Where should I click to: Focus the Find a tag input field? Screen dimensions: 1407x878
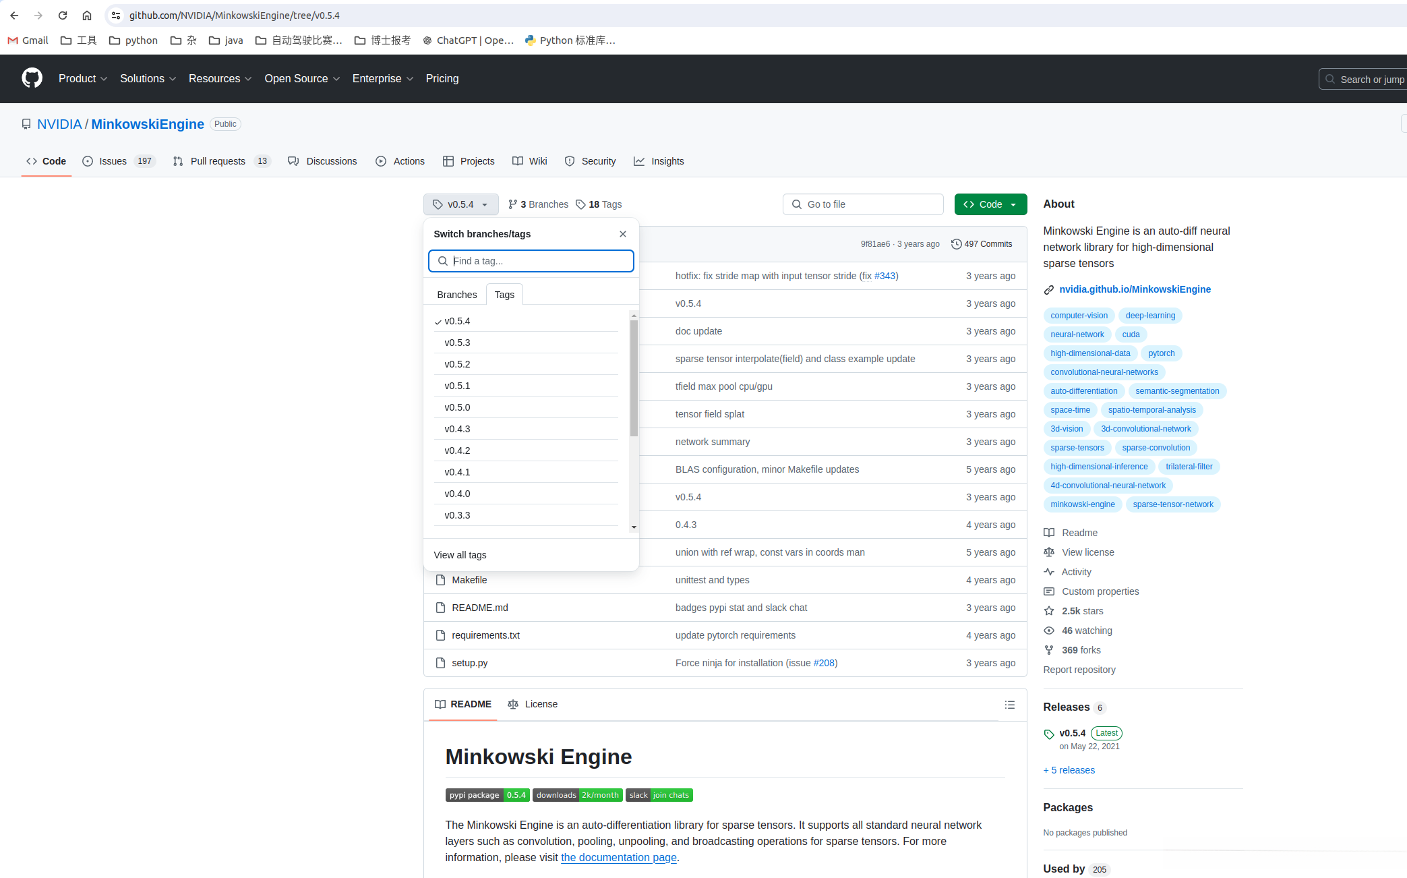539,261
